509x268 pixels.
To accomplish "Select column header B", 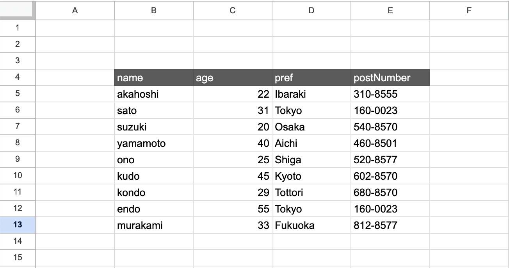I will [153, 11].
